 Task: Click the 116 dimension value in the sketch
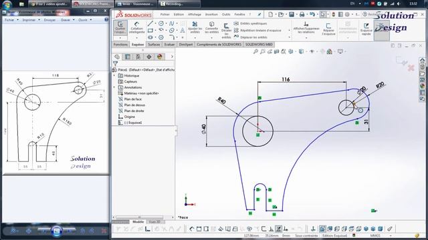286,79
